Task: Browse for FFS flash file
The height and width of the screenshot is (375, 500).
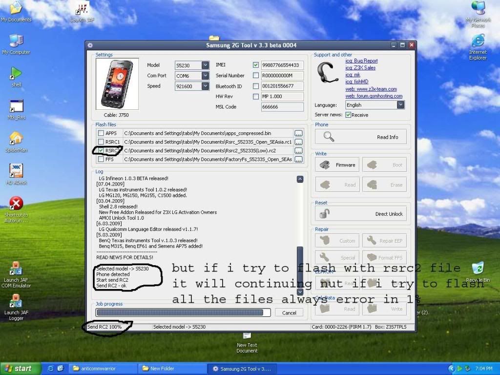Action: [298, 159]
